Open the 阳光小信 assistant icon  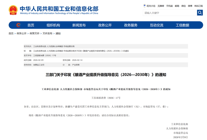coord(145,6)
